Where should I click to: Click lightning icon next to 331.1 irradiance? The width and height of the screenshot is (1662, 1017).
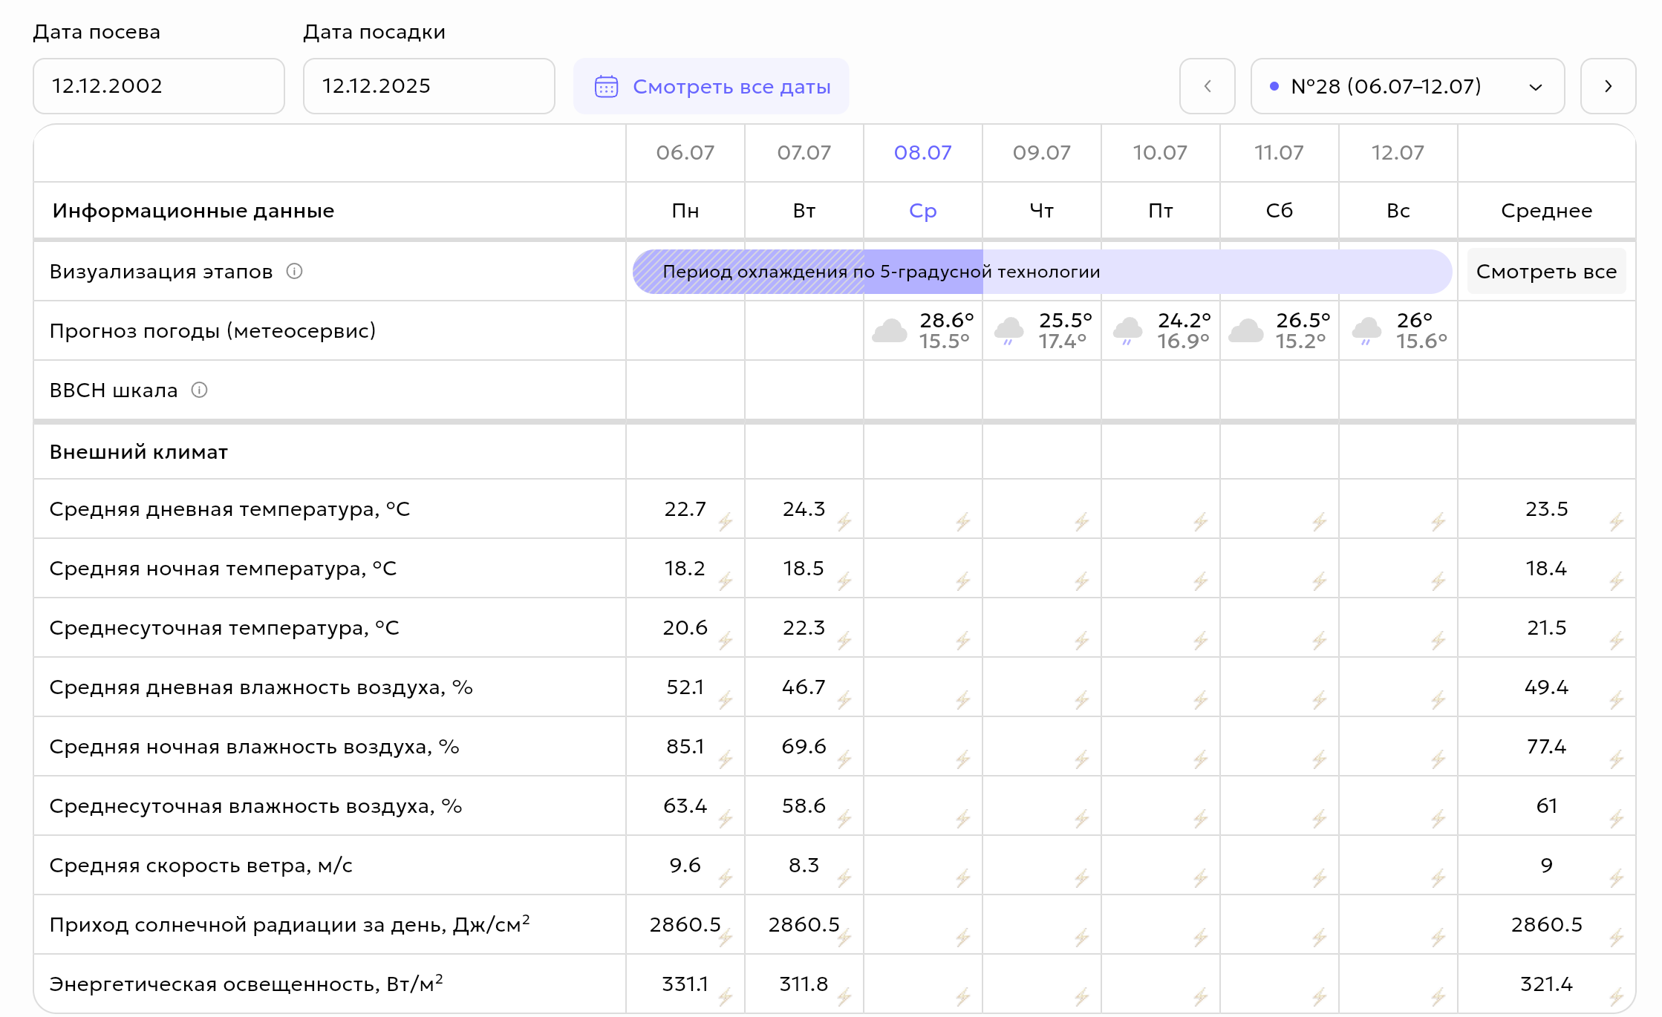coord(726,997)
